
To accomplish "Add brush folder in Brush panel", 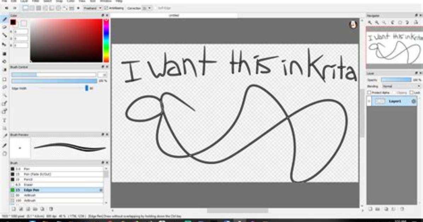I will [x=35, y=209].
